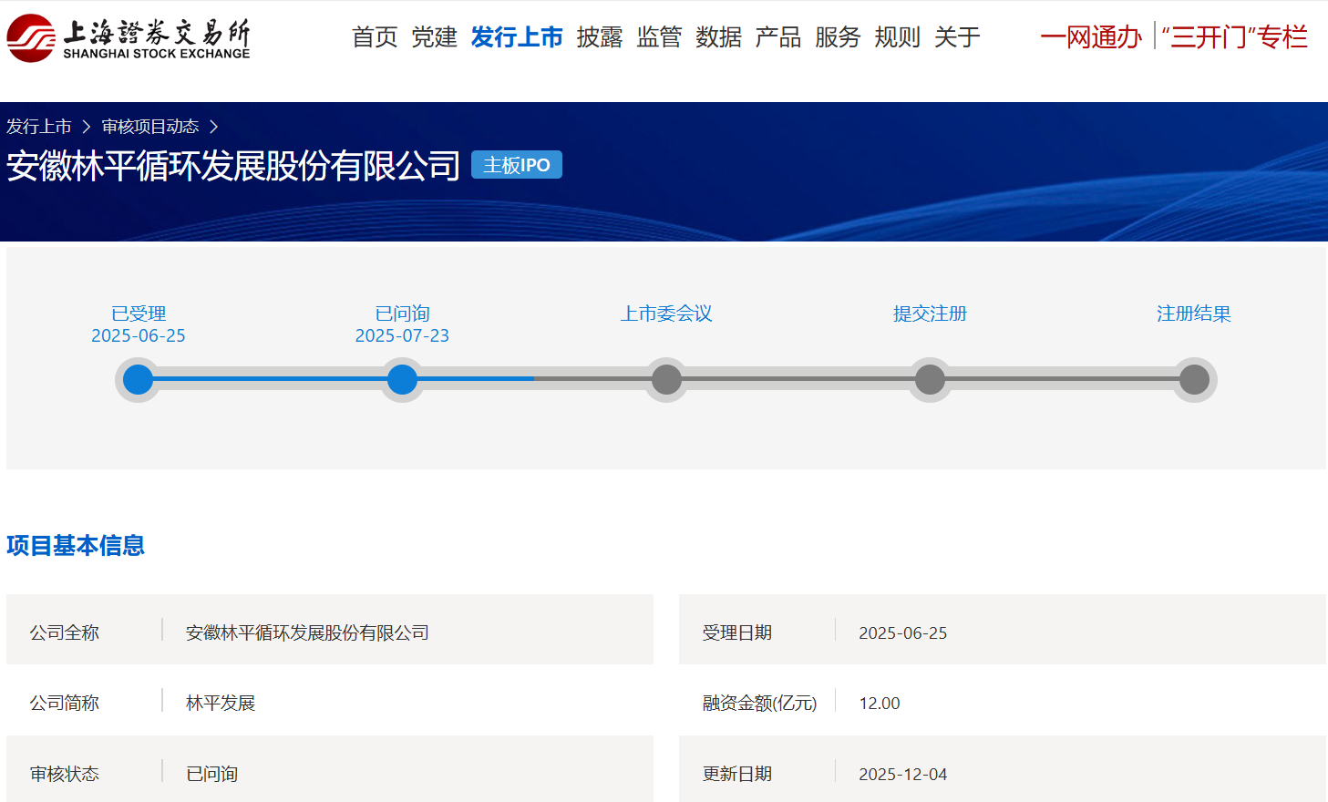Select the 发行上市 navigation tab
This screenshot has height=802, width=1328.
point(517,37)
